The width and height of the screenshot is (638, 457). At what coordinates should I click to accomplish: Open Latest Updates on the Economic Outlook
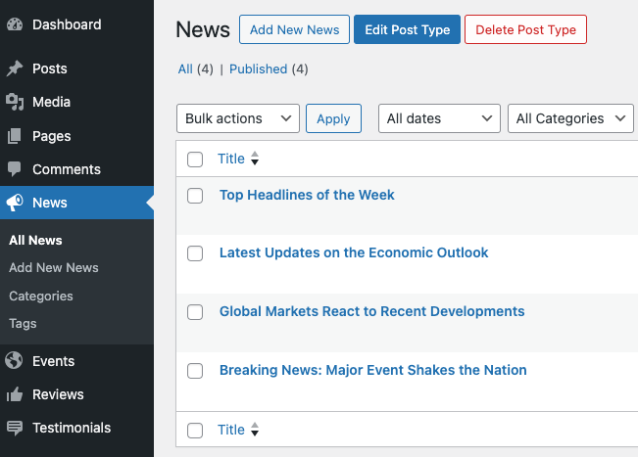click(x=354, y=252)
